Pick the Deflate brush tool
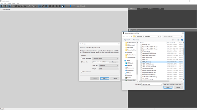This screenshot has width=197, height=110. [x=19, y=6]
